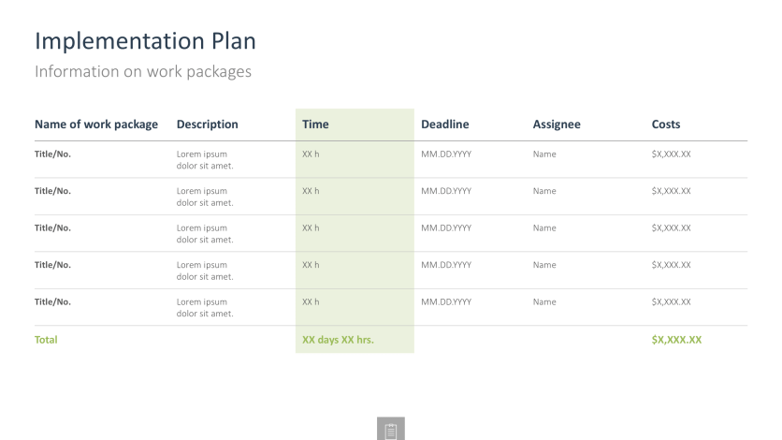Screen dimensions: 782x440
Task: Click the Deadline column header
Action: coord(445,125)
